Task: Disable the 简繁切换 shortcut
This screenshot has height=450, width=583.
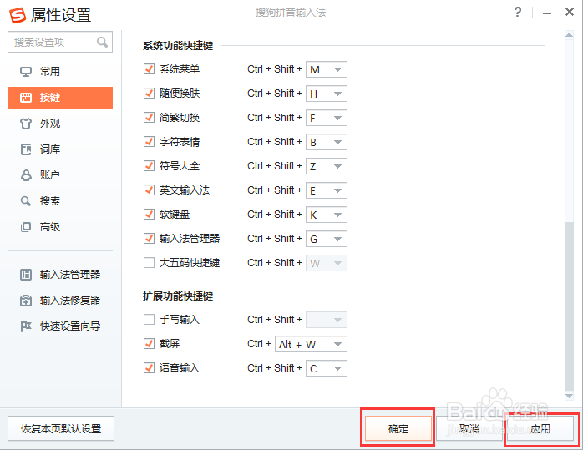Action: pos(150,118)
